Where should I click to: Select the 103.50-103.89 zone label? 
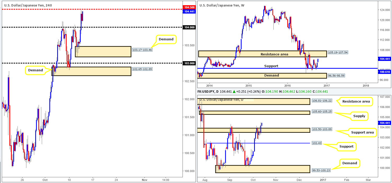tap(322, 129)
